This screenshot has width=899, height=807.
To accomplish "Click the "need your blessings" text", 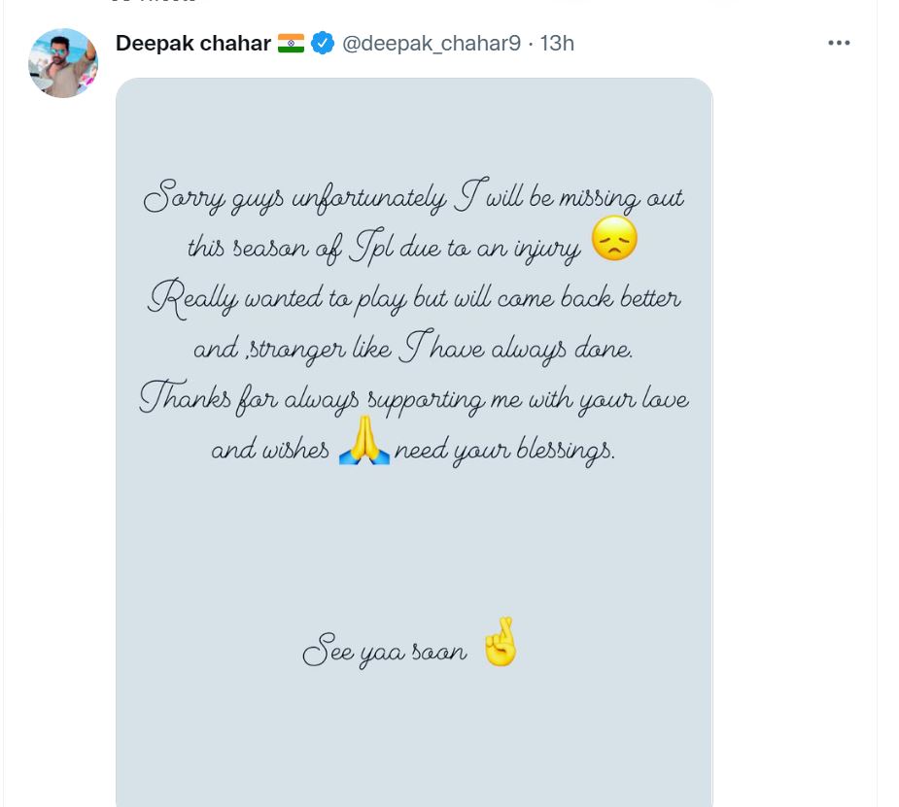I will 505,452.
